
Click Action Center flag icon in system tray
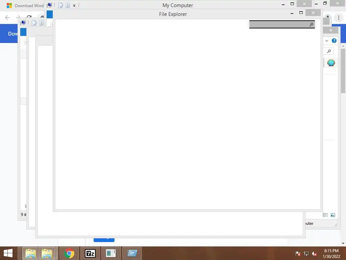tap(298, 254)
